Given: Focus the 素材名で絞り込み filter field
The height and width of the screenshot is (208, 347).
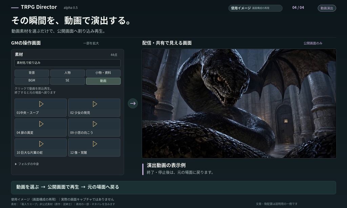Looking at the screenshot, I should point(67,63).
